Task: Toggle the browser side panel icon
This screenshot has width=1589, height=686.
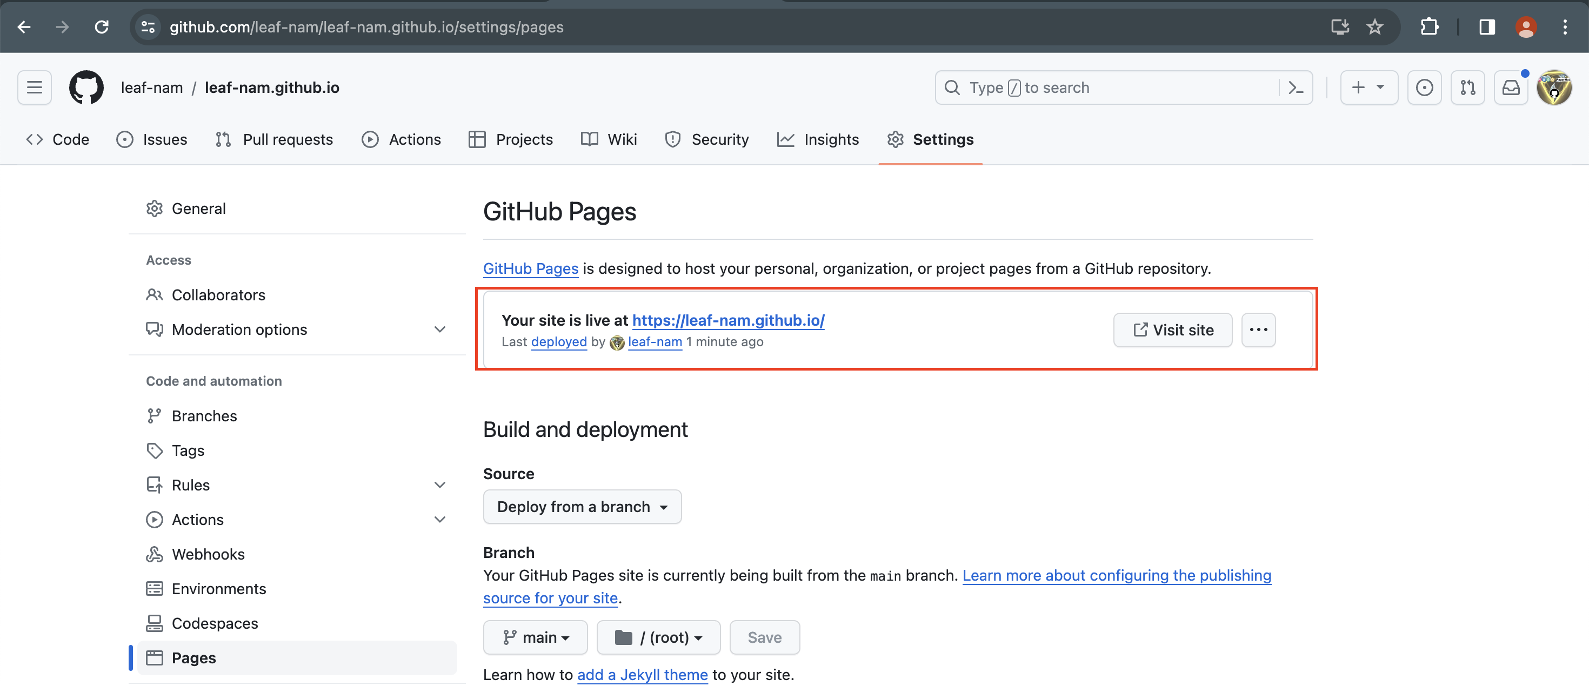Action: [x=1487, y=27]
